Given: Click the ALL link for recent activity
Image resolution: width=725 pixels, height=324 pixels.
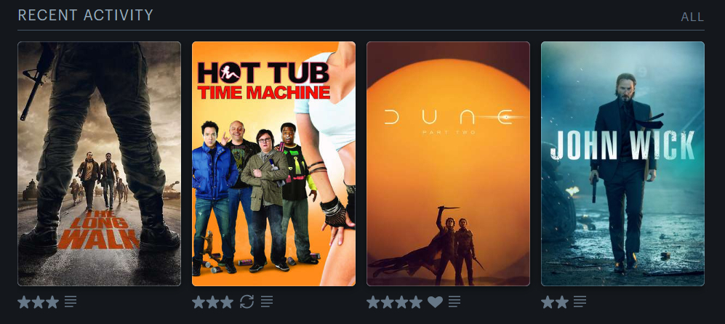Looking at the screenshot, I should pyautogui.click(x=692, y=17).
